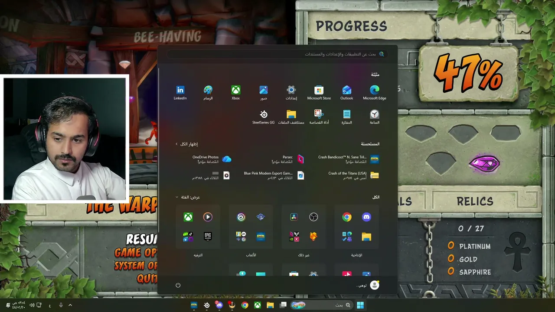Open Xbox from the taskbar

coord(258,305)
